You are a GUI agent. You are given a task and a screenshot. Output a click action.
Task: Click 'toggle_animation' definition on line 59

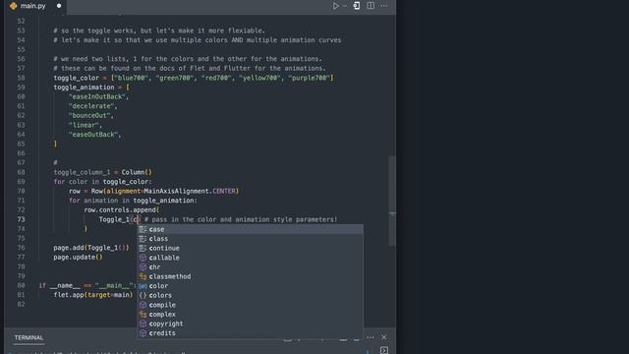(x=84, y=88)
